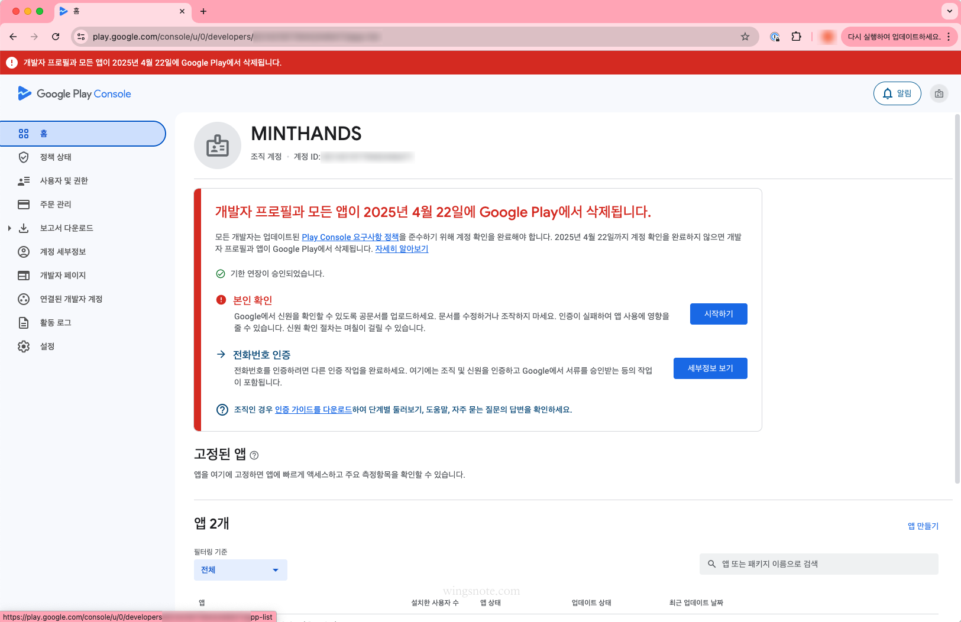Click the 앱 만들기 link

tap(923, 526)
